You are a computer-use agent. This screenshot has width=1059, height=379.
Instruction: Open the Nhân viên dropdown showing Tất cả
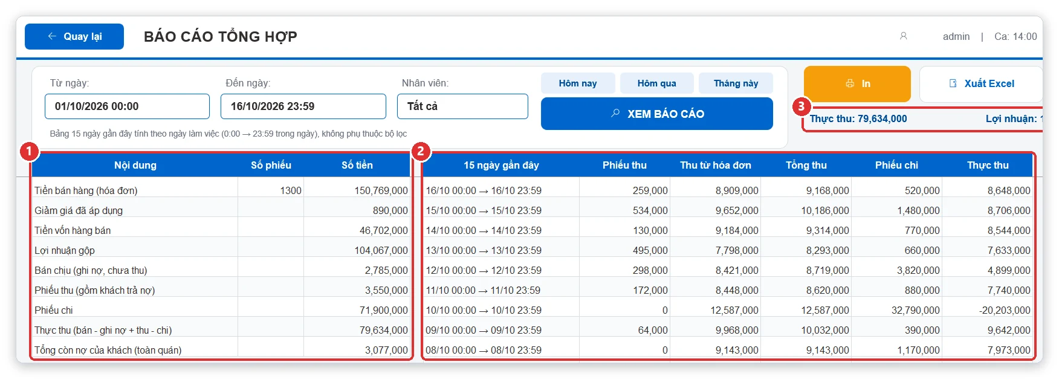(462, 106)
